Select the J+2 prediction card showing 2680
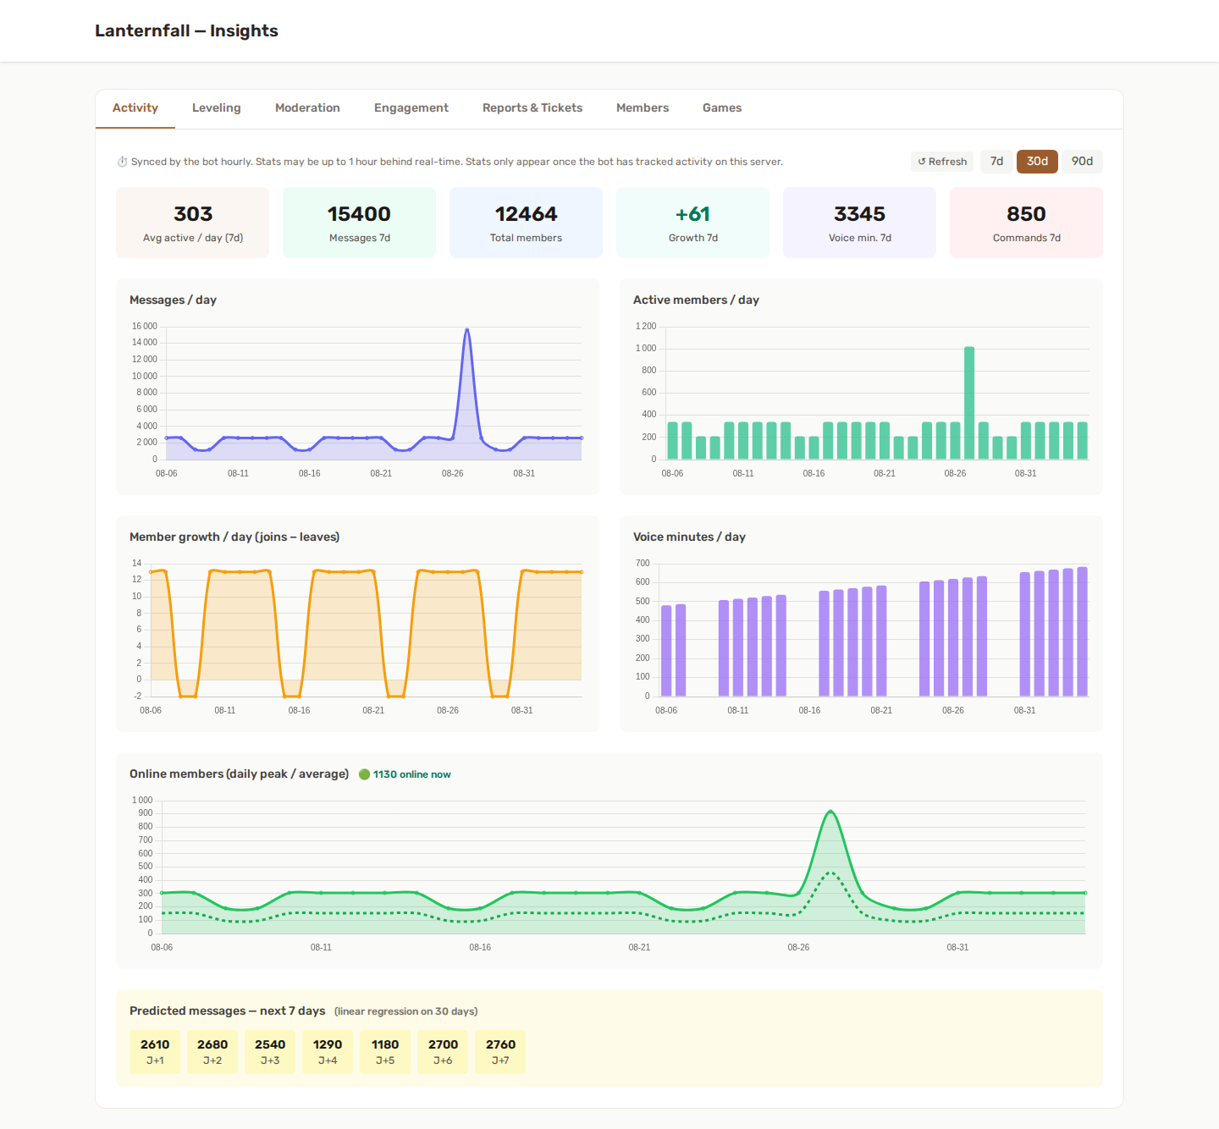The height and width of the screenshot is (1129, 1219). pos(212,1052)
